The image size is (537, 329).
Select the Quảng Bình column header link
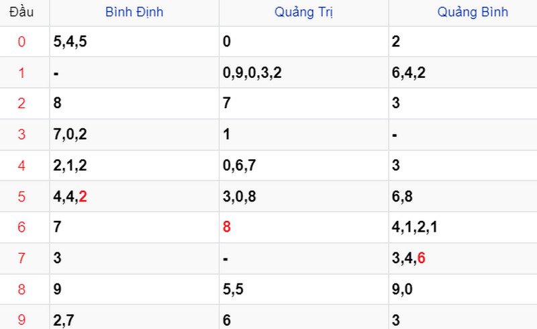473,12
